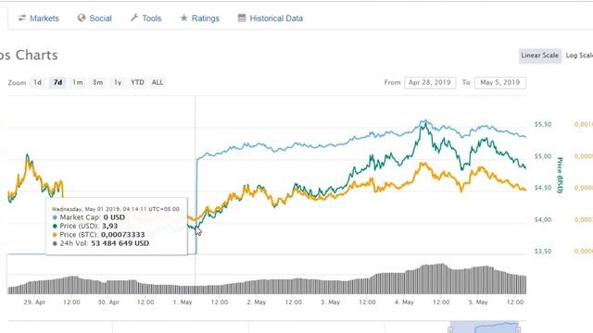Click the $3,50 price axis label
593x333 pixels.
click(543, 251)
